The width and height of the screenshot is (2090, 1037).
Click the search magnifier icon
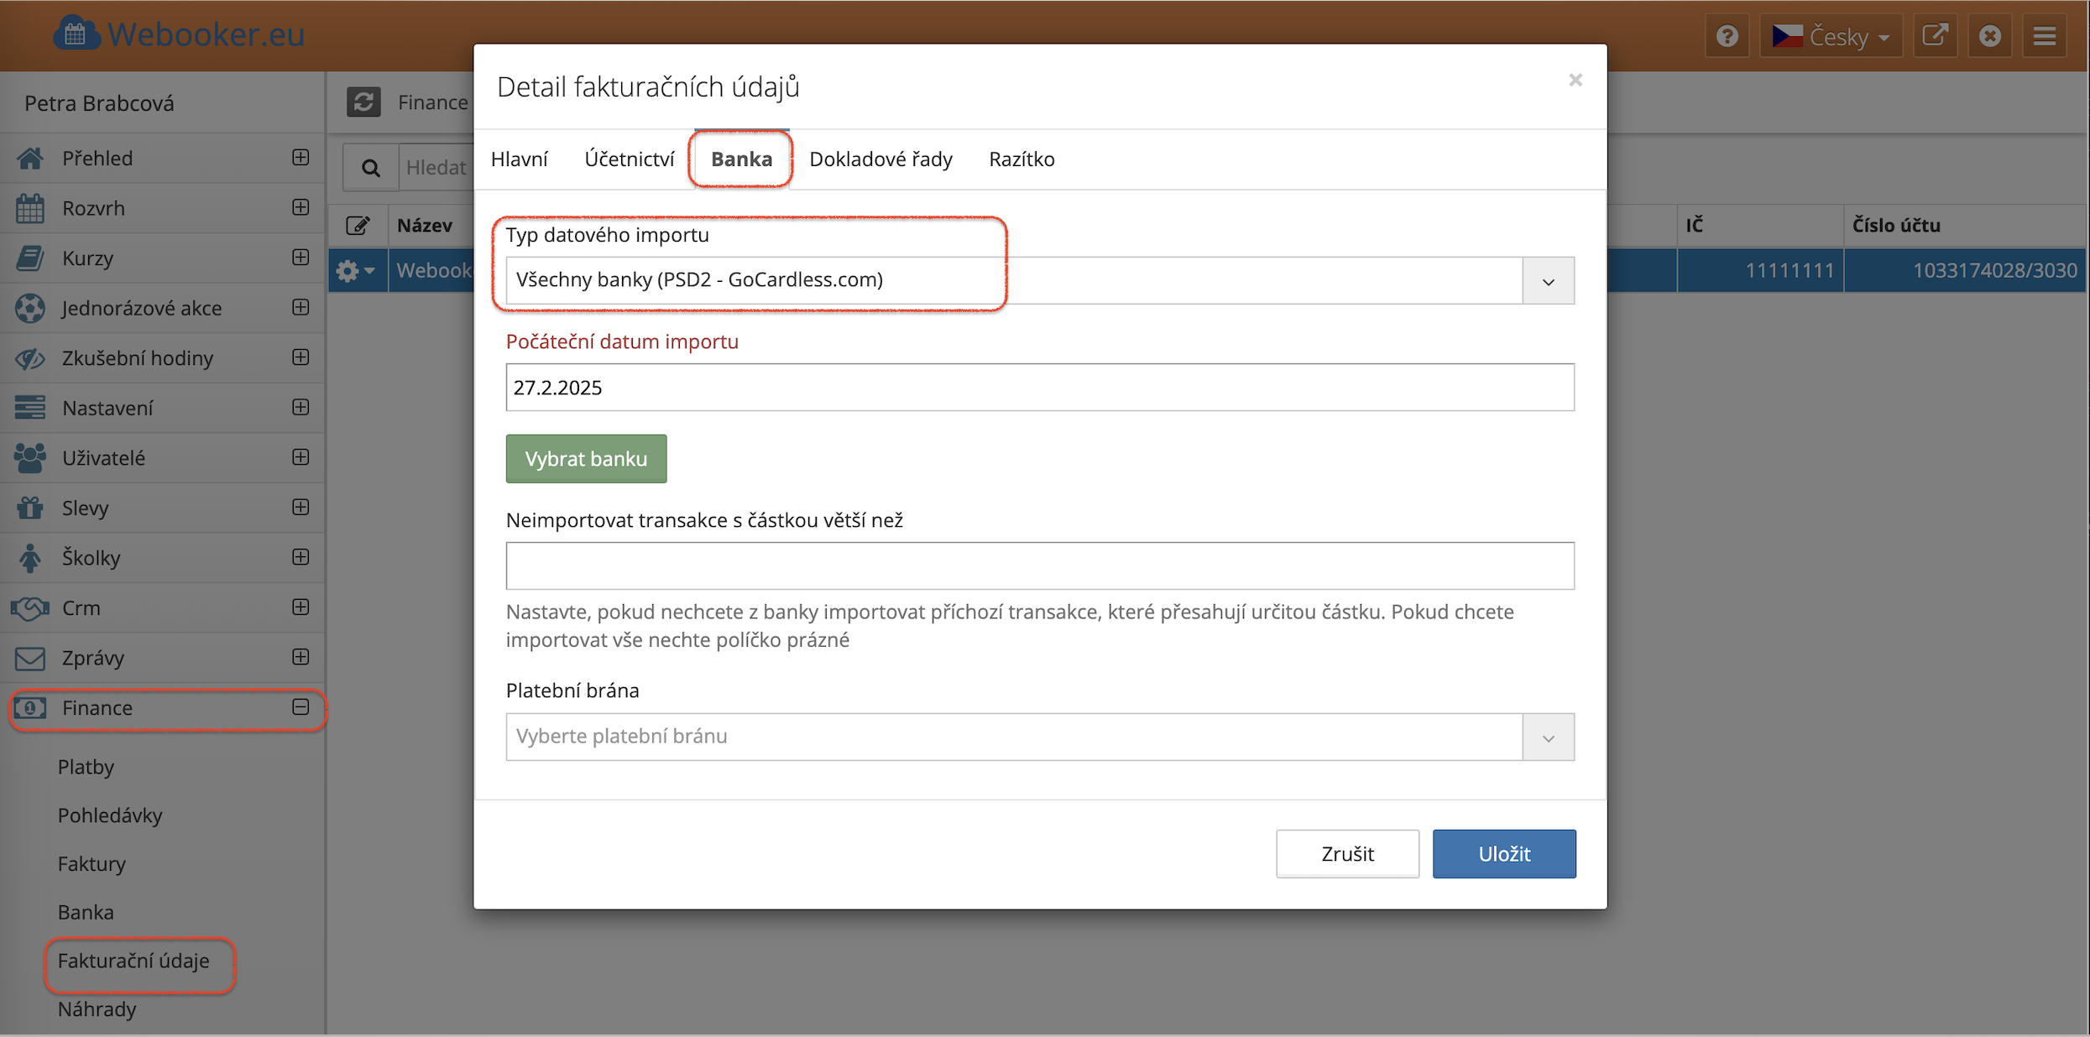370,168
